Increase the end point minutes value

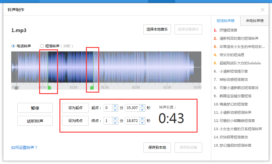[x=115, y=119]
